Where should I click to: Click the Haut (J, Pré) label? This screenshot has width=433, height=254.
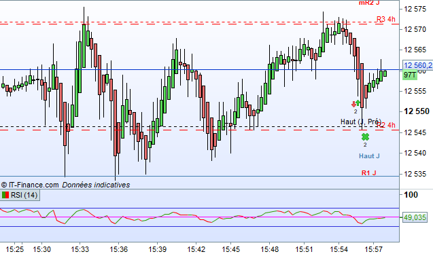(x=361, y=122)
